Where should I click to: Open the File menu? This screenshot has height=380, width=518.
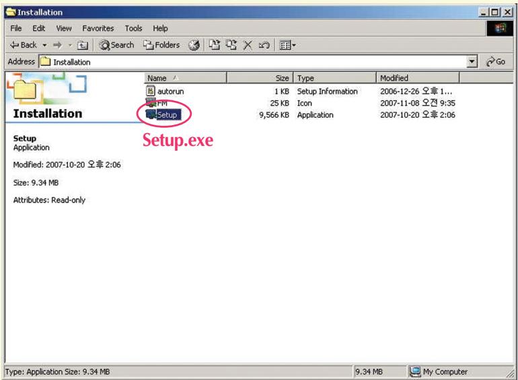16,28
